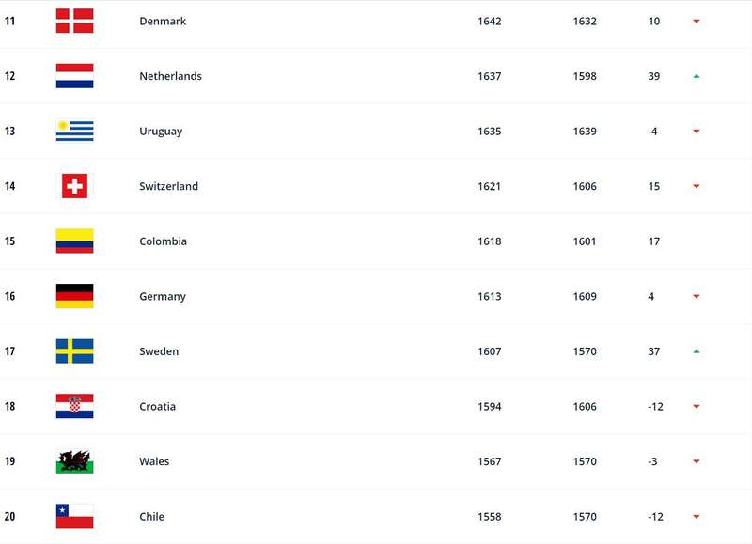Click the Germany flag icon
752x544 pixels.
(x=74, y=296)
